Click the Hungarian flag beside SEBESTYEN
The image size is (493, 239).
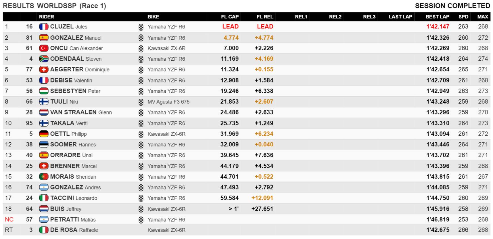tap(44, 91)
